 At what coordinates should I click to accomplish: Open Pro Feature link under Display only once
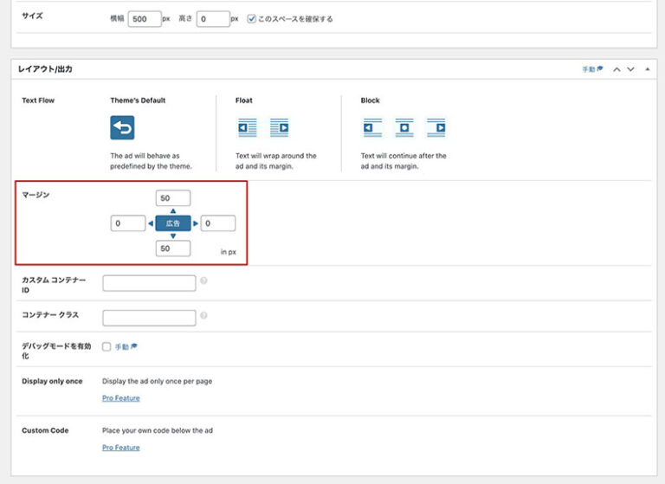[120, 398]
